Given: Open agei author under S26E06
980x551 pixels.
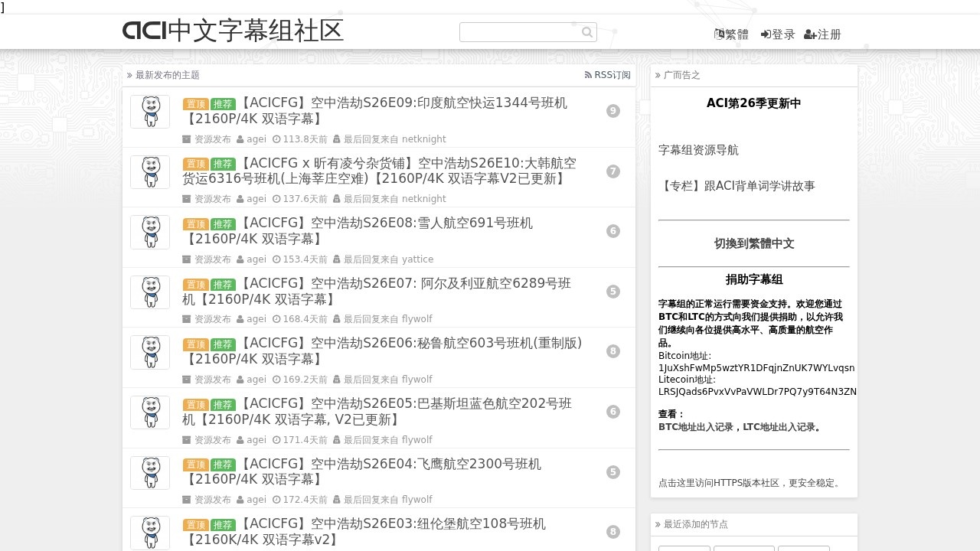Looking at the screenshot, I should (256, 380).
